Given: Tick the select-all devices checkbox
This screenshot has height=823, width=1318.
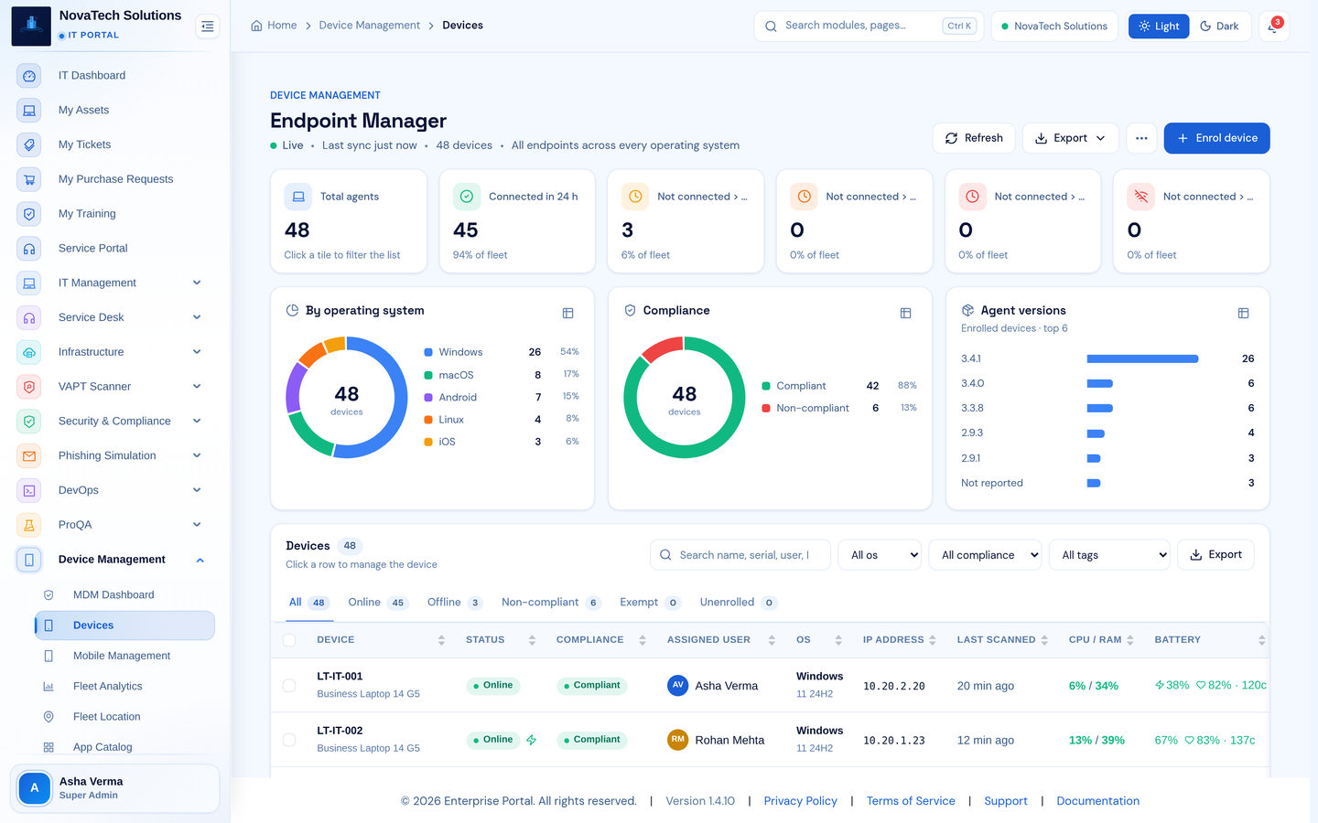Looking at the screenshot, I should point(289,640).
